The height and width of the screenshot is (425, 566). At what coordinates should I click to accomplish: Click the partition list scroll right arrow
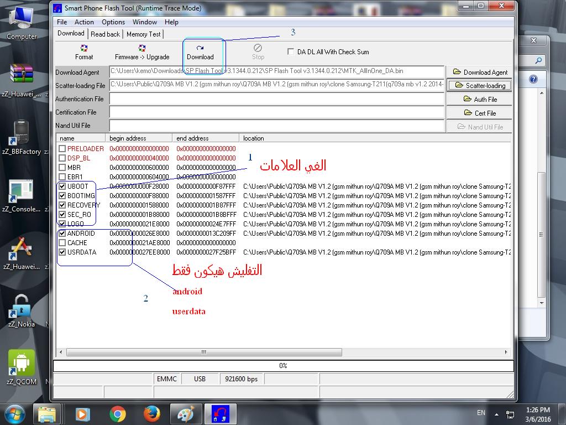click(506, 351)
